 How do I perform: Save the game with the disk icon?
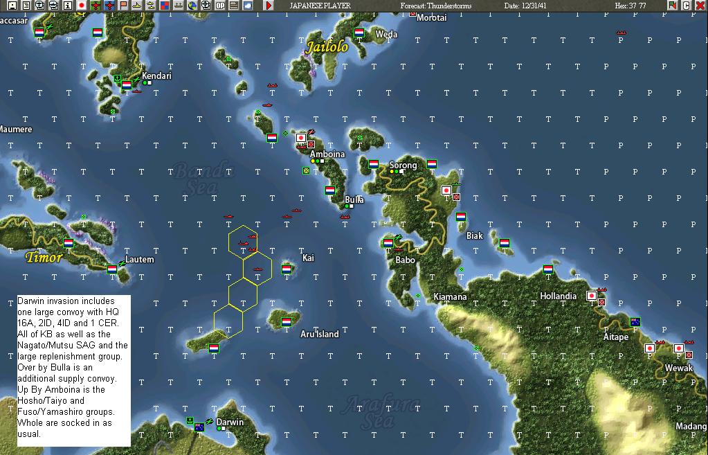click(x=11, y=5)
